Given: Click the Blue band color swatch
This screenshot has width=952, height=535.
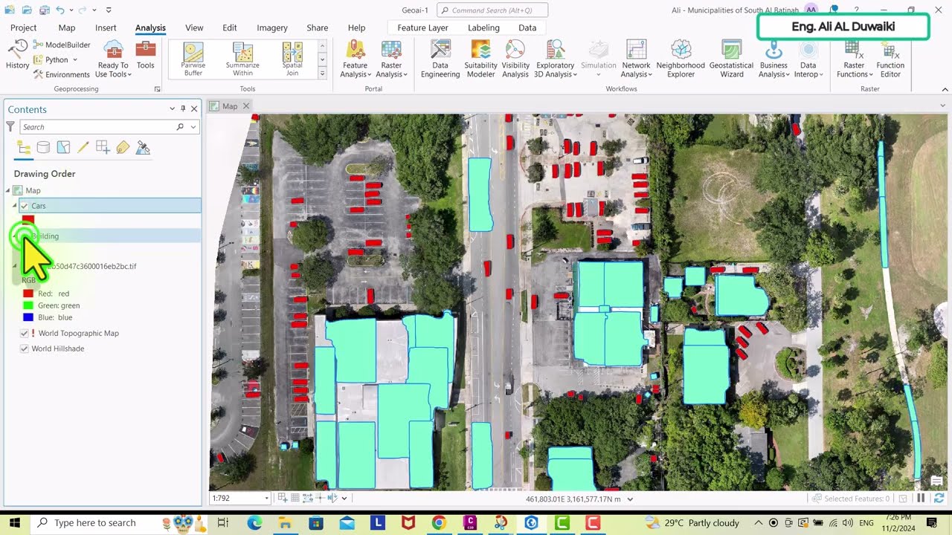Looking at the screenshot, I should [28, 317].
